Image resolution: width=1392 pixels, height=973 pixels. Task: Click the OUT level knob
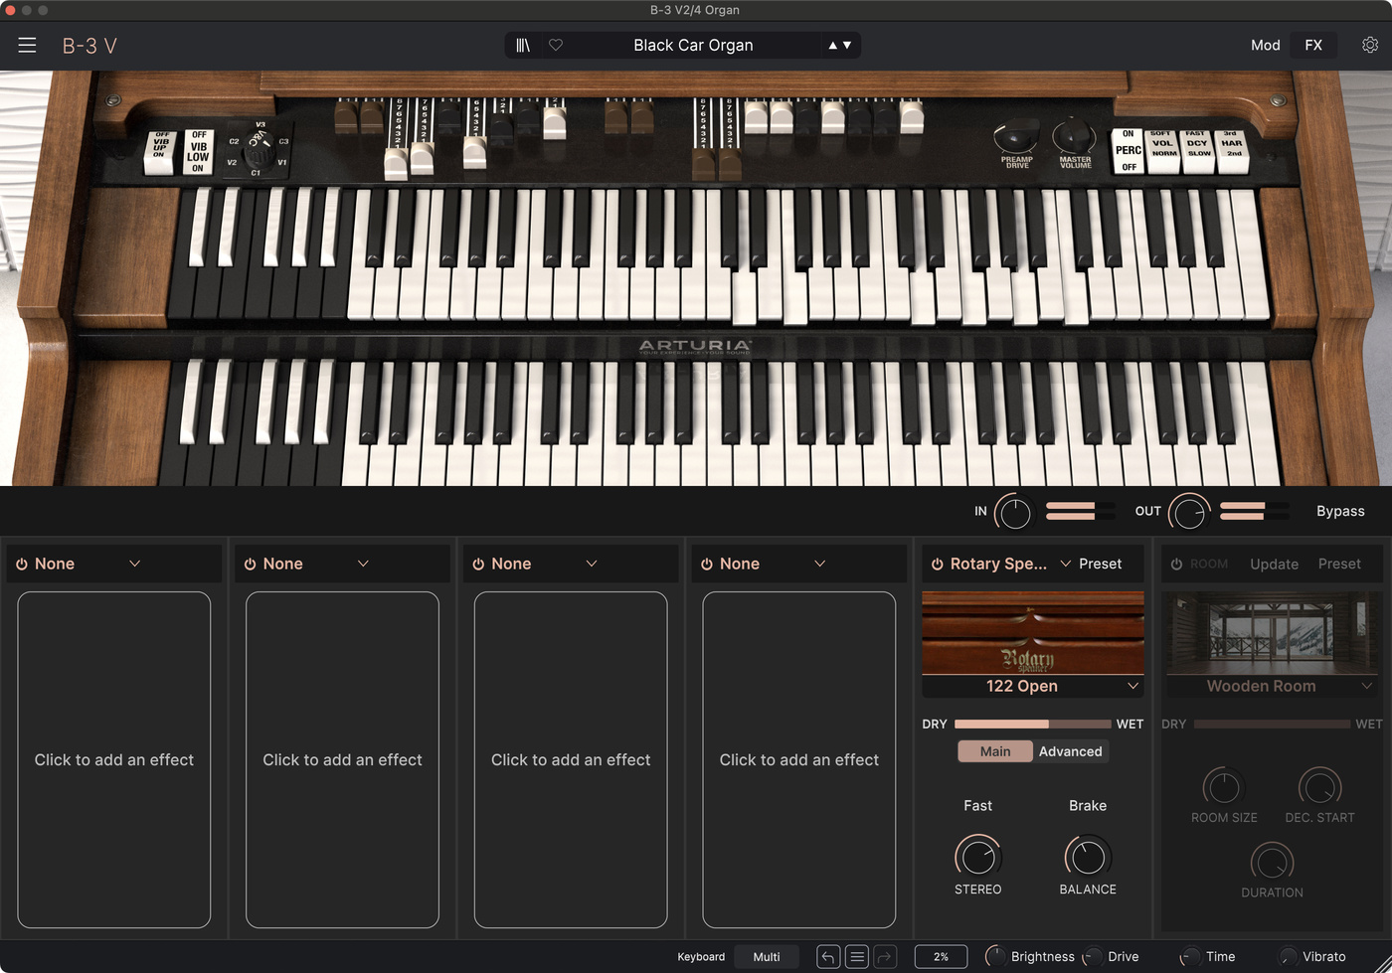pos(1189,513)
